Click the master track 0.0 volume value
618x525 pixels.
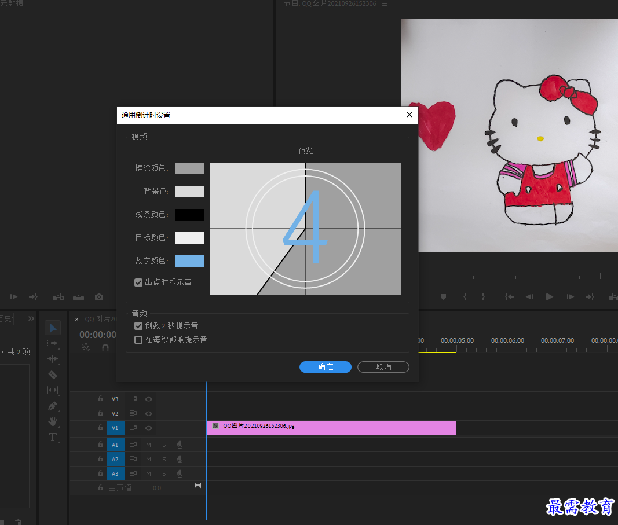(x=157, y=488)
